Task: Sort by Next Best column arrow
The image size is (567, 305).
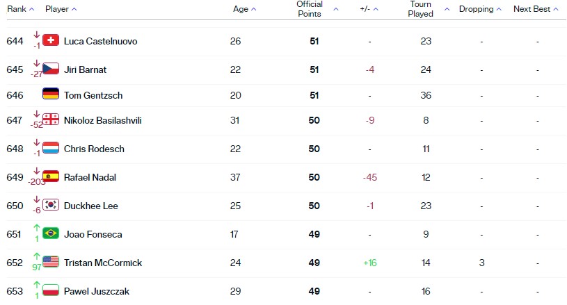Action: 556,9
